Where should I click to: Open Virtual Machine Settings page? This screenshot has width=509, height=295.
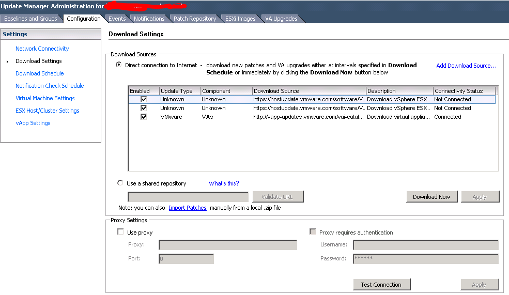[x=45, y=98]
